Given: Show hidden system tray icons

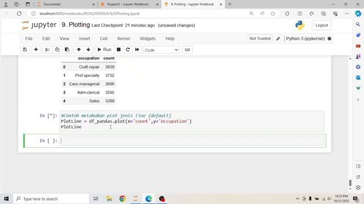Looking at the screenshot, I should click(x=297, y=199).
